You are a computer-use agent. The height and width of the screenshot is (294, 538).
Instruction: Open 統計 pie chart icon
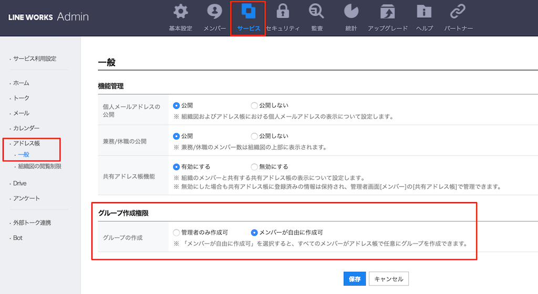coord(351,12)
